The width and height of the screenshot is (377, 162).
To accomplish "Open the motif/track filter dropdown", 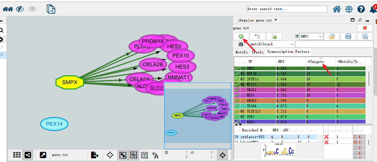I will click(x=272, y=44).
